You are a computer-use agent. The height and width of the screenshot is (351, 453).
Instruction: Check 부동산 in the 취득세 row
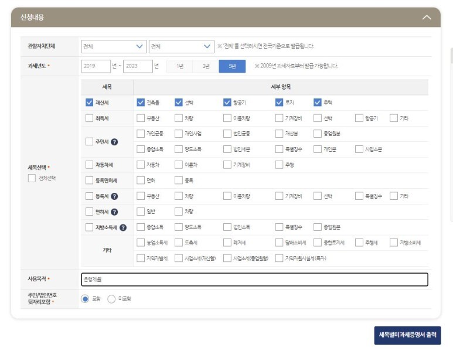point(141,118)
